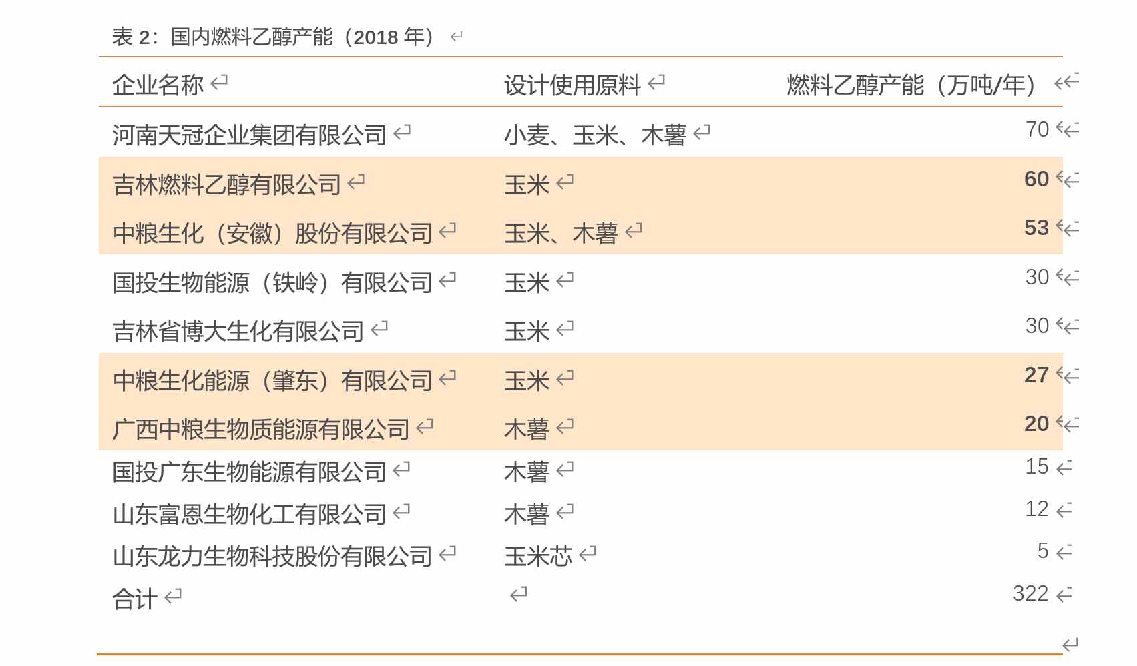The height and width of the screenshot is (666, 1137).
Task: Click the cell 小麦、玉米、木薯
Action: (x=595, y=135)
